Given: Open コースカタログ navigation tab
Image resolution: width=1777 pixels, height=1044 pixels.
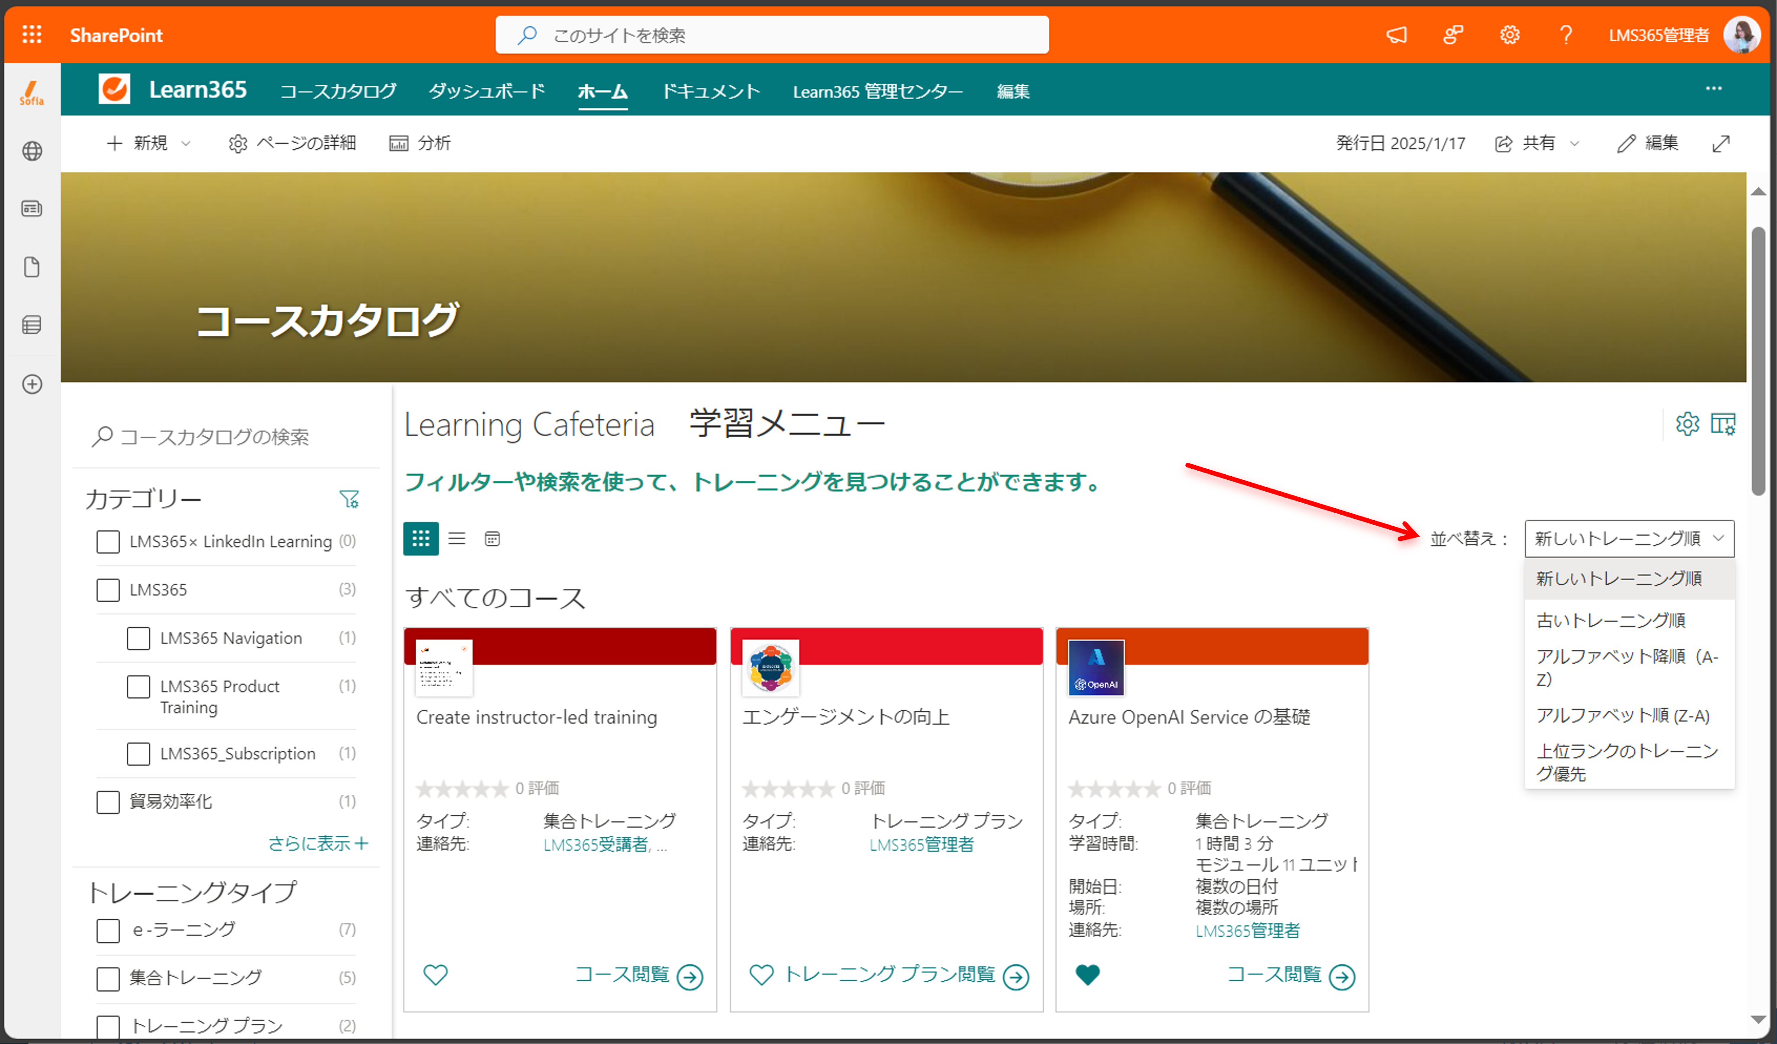Looking at the screenshot, I should click(339, 91).
